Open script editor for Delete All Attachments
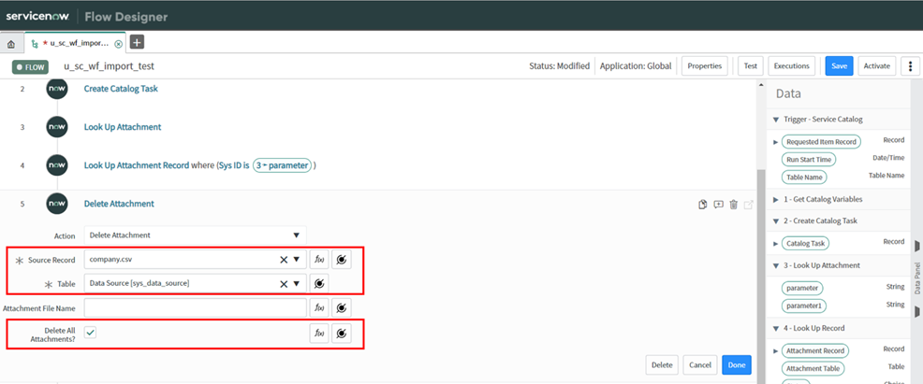 pyautogui.click(x=319, y=334)
